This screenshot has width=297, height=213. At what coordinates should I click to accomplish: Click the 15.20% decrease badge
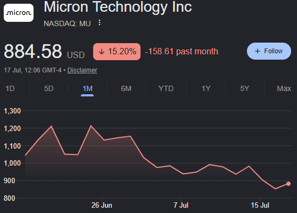(x=117, y=52)
